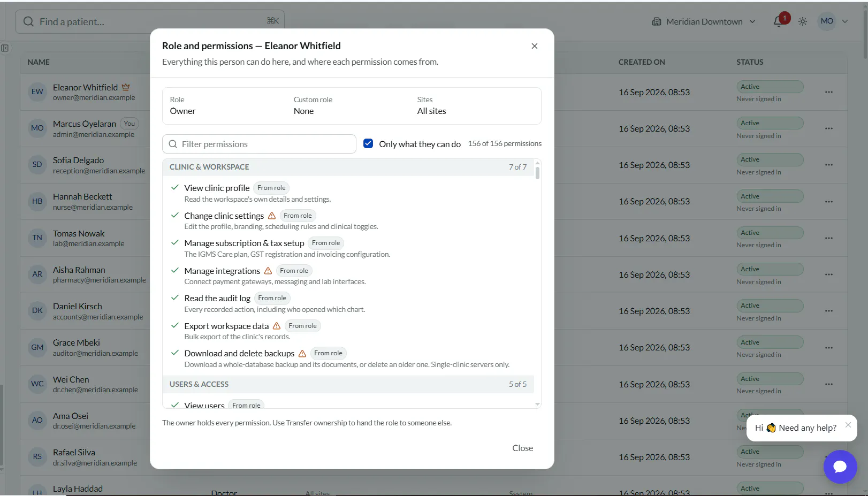Dismiss the Need any help popup
868x496 pixels.
click(x=848, y=425)
